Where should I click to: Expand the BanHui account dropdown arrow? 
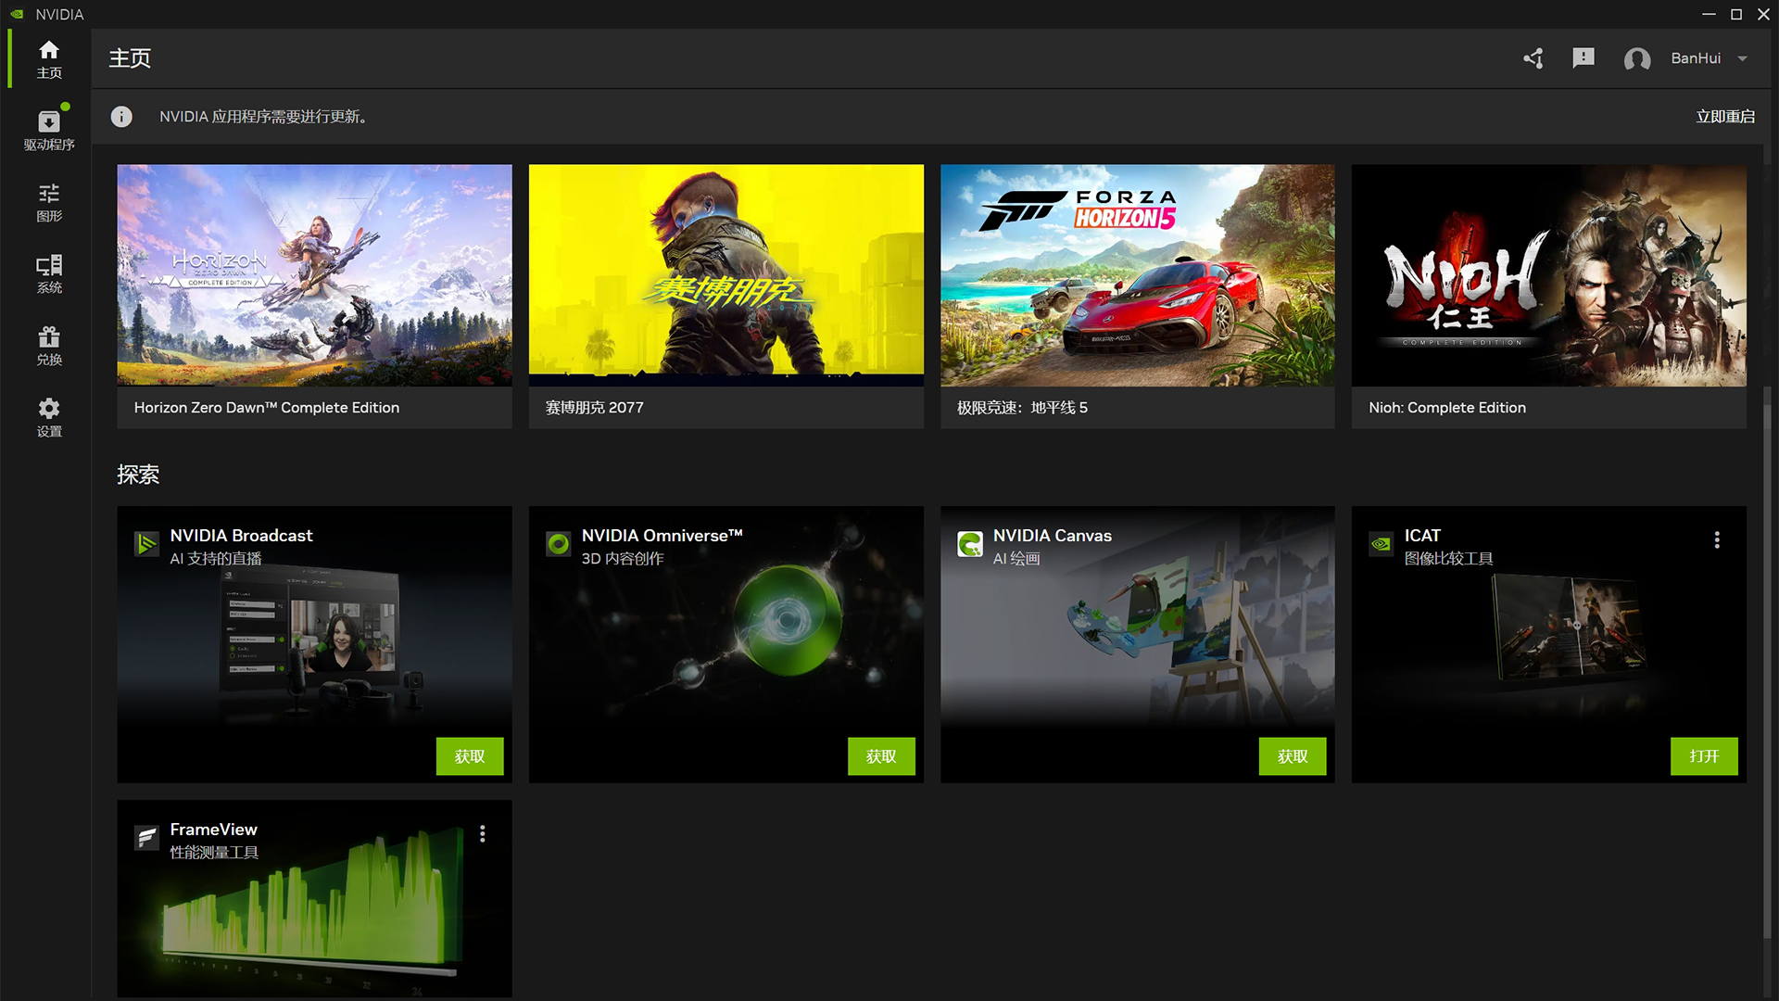(1743, 58)
